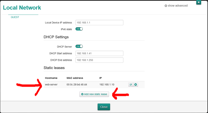Select the DHCP End address field

pyautogui.click(x=99, y=60)
